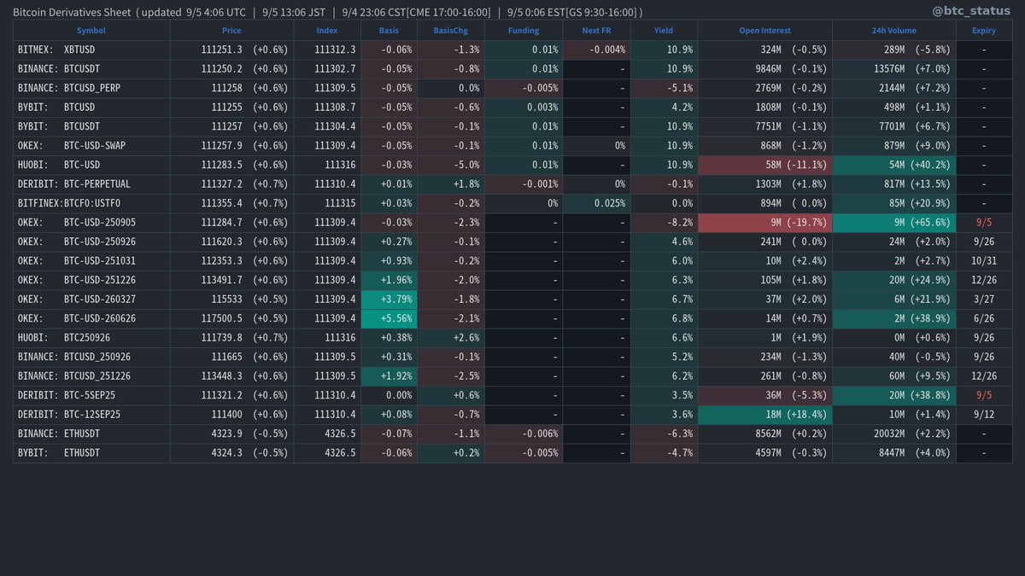
Task: Click the 3/27 expiry cell
Action: point(984,300)
